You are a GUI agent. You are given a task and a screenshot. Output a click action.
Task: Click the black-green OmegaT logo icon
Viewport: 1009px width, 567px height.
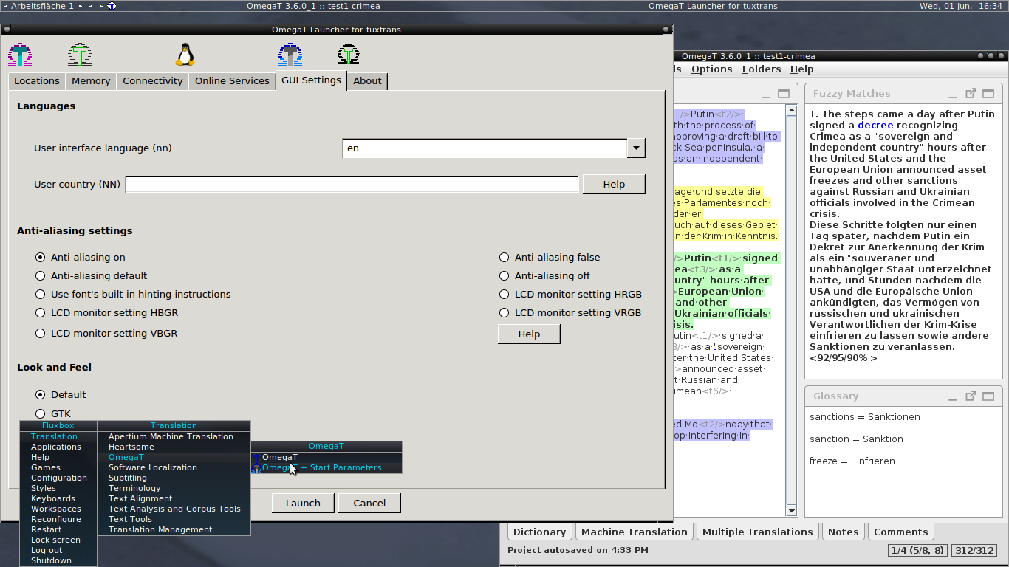click(349, 55)
